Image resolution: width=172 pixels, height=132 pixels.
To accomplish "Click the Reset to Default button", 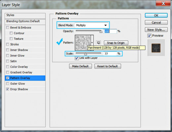I will [107, 66].
